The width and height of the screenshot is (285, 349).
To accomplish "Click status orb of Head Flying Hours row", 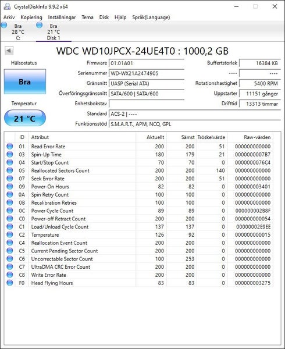I will tap(10, 283).
